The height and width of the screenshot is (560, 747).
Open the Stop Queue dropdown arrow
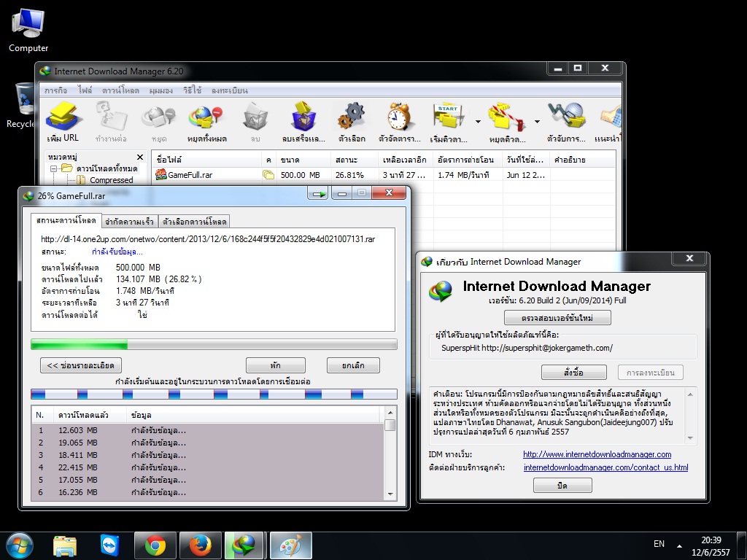(x=537, y=122)
